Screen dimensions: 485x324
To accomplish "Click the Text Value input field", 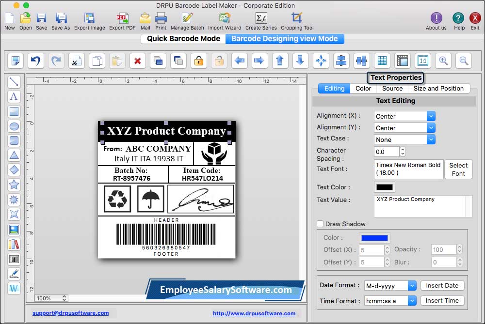I will click(423, 206).
